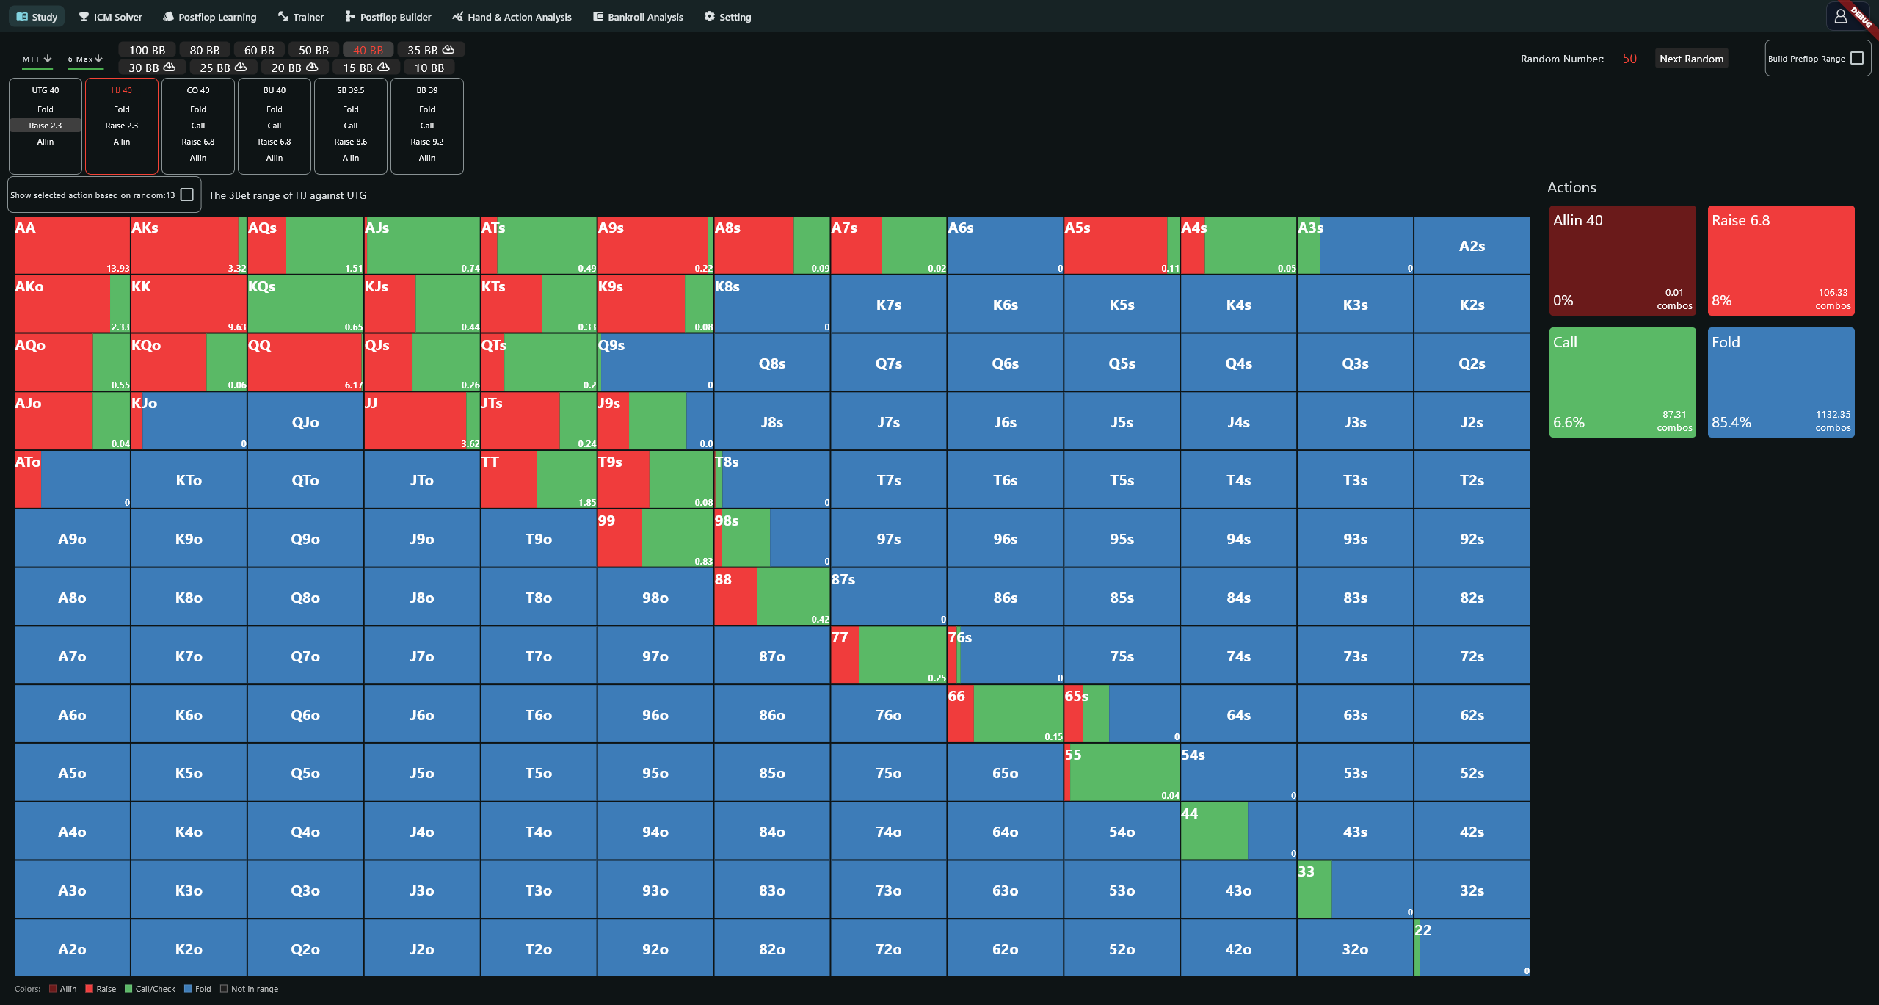
Task: Select the A5s hand cell in the range grid
Action: (x=1122, y=245)
